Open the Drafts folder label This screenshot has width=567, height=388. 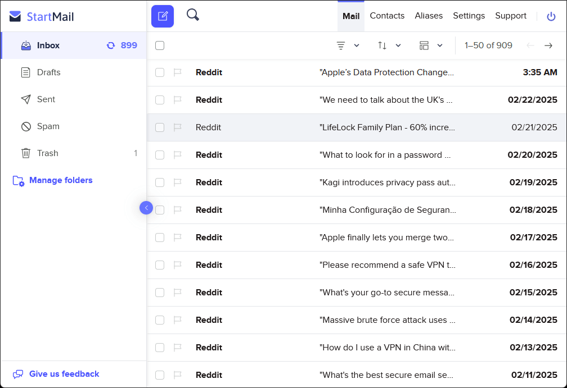48,72
